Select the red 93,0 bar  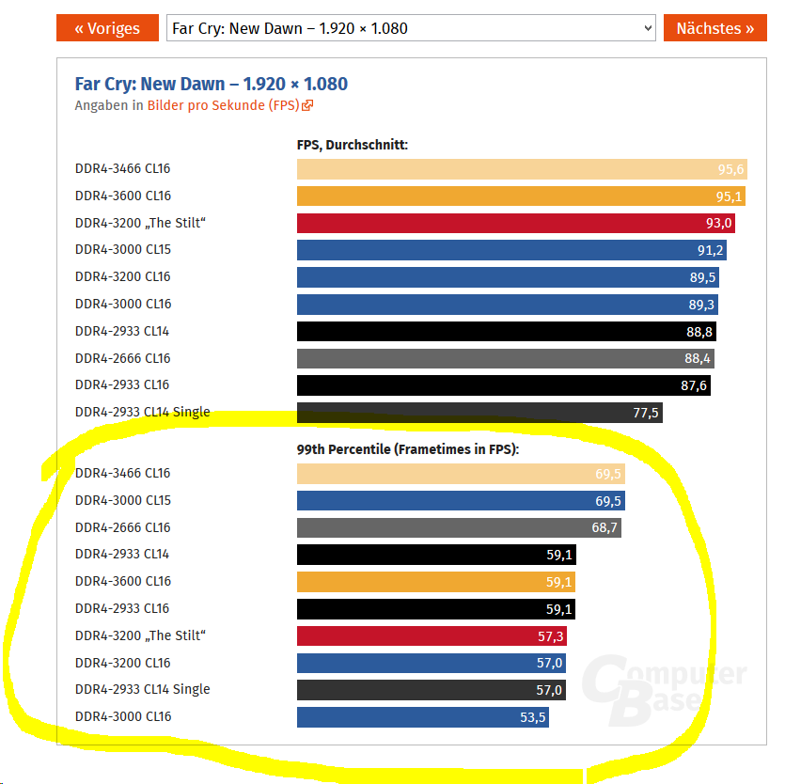[516, 224]
